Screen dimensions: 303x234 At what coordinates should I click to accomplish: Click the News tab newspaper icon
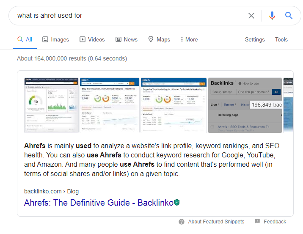(118, 39)
